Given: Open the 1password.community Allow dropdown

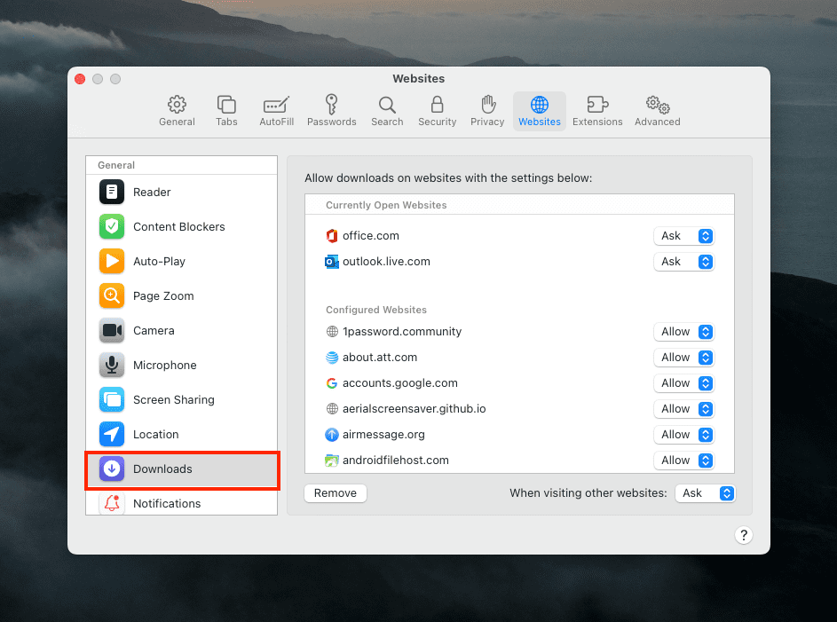Looking at the screenshot, I should click(683, 332).
